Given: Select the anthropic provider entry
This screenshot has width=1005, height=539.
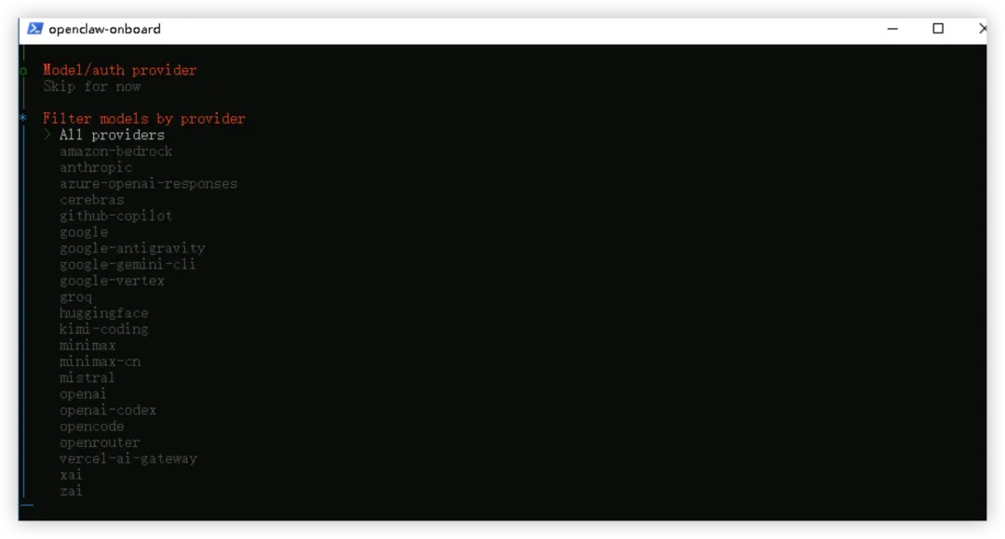Looking at the screenshot, I should (x=96, y=167).
